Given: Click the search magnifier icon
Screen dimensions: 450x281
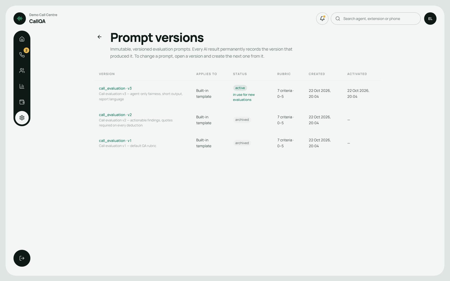Looking at the screenshot, I should pyautogui.click(x=338, y=19).
